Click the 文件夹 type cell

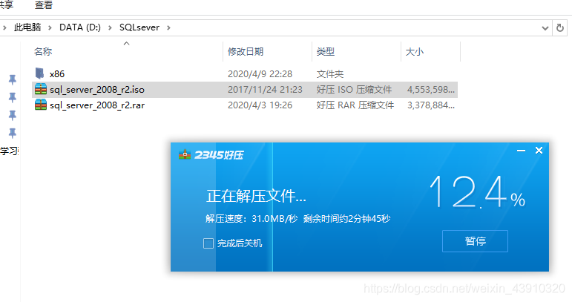(x=330, y=74)
